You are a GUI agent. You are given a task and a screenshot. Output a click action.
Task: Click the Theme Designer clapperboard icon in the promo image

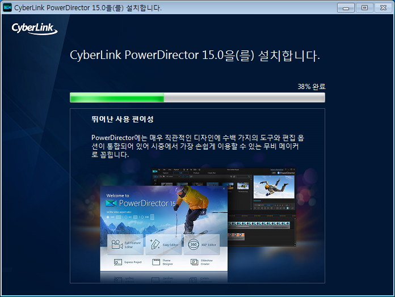[156, 262]
